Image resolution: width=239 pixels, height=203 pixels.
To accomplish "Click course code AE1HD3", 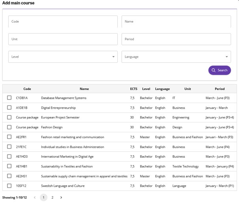I will point(22,157).
